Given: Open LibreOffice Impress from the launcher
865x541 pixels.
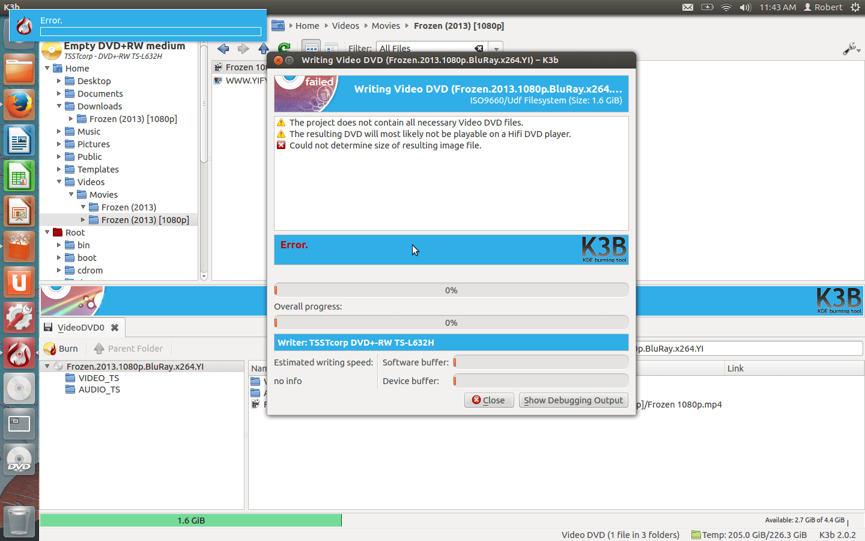Looking at the screenshot, I should click(19, 212).
